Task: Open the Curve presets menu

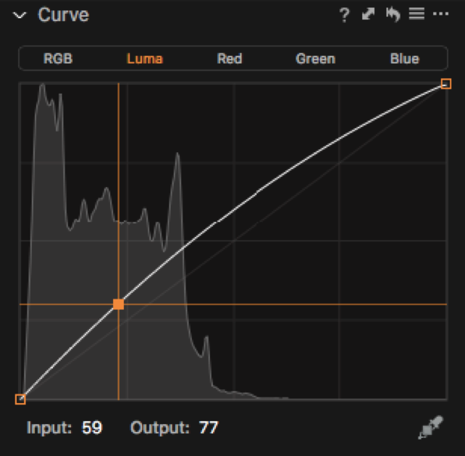Action: click(416, 14)
